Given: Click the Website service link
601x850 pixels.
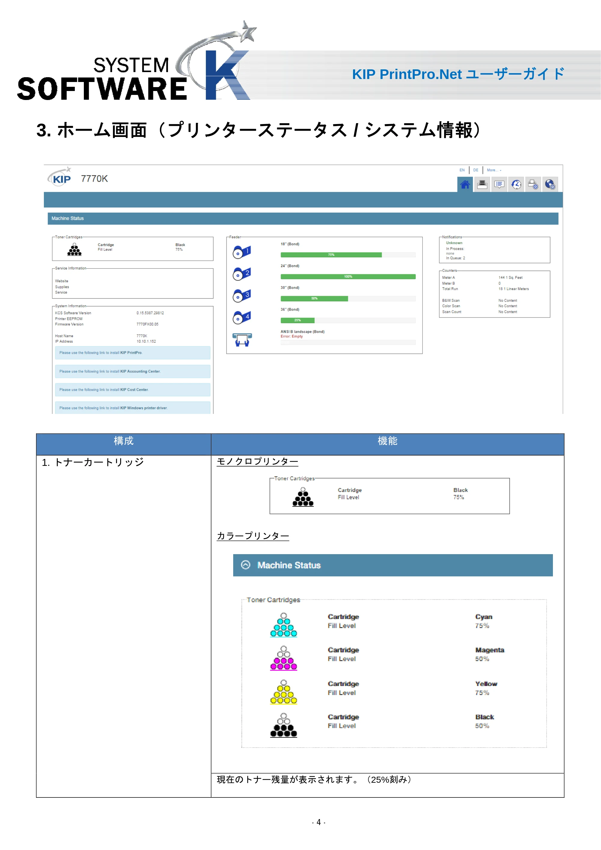Looking at the screenshot, I should pos(62,281).
